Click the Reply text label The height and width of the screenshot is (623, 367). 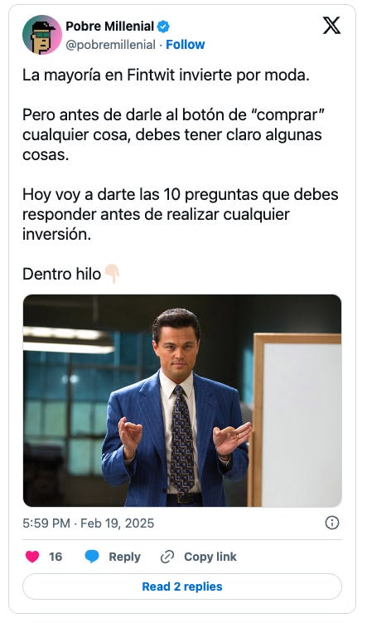click(x=124, y=557)
